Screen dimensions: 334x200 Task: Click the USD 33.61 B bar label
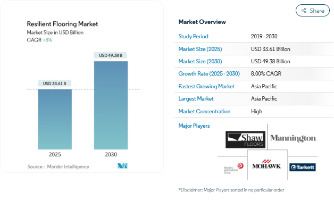55,84
